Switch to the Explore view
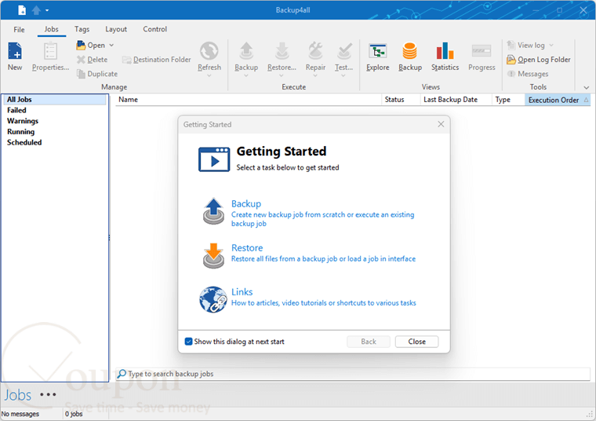The image size is (596, 421). [x=378, y=57]
